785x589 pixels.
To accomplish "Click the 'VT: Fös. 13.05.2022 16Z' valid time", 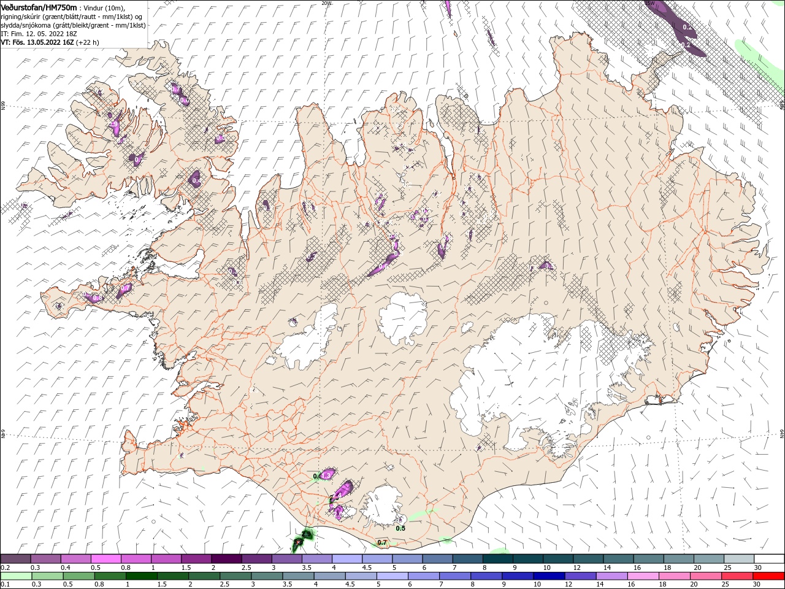I will pyautogui.click(x=37, y=42).
